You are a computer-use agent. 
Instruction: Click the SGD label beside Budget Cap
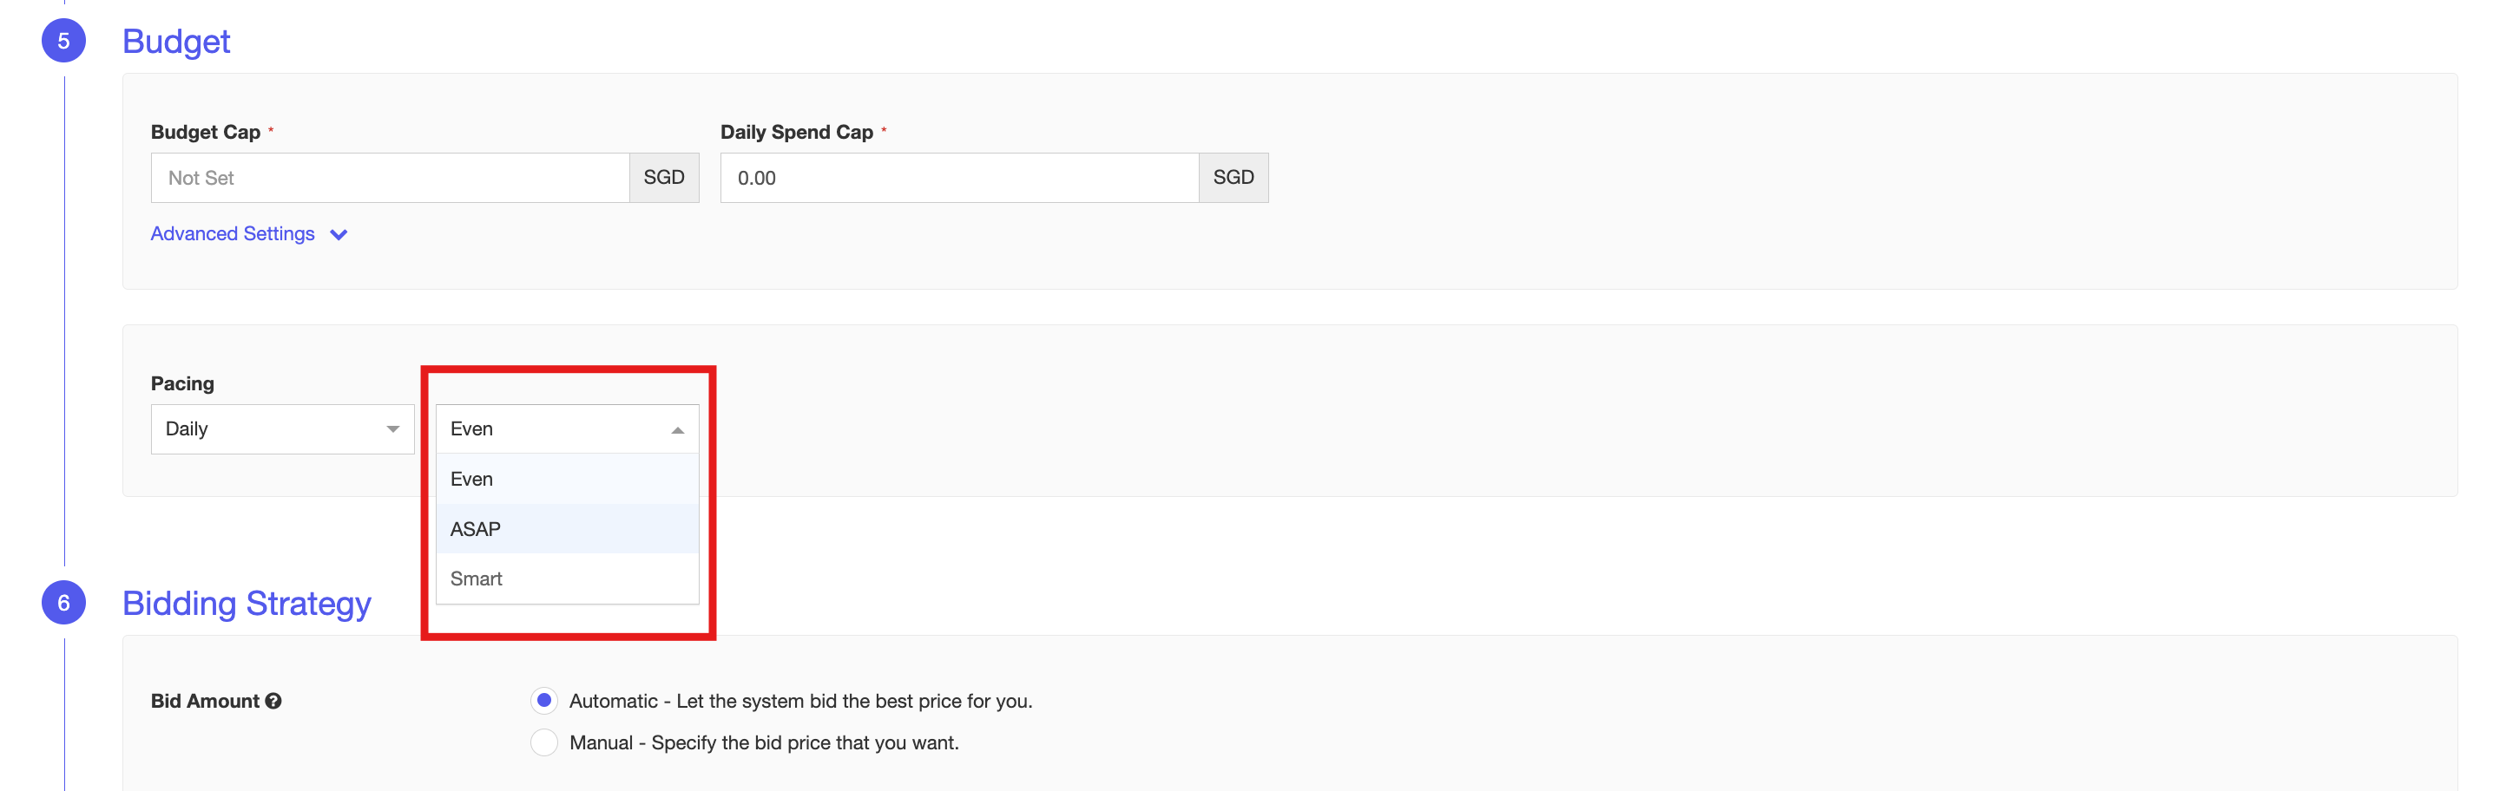point(664,178)
